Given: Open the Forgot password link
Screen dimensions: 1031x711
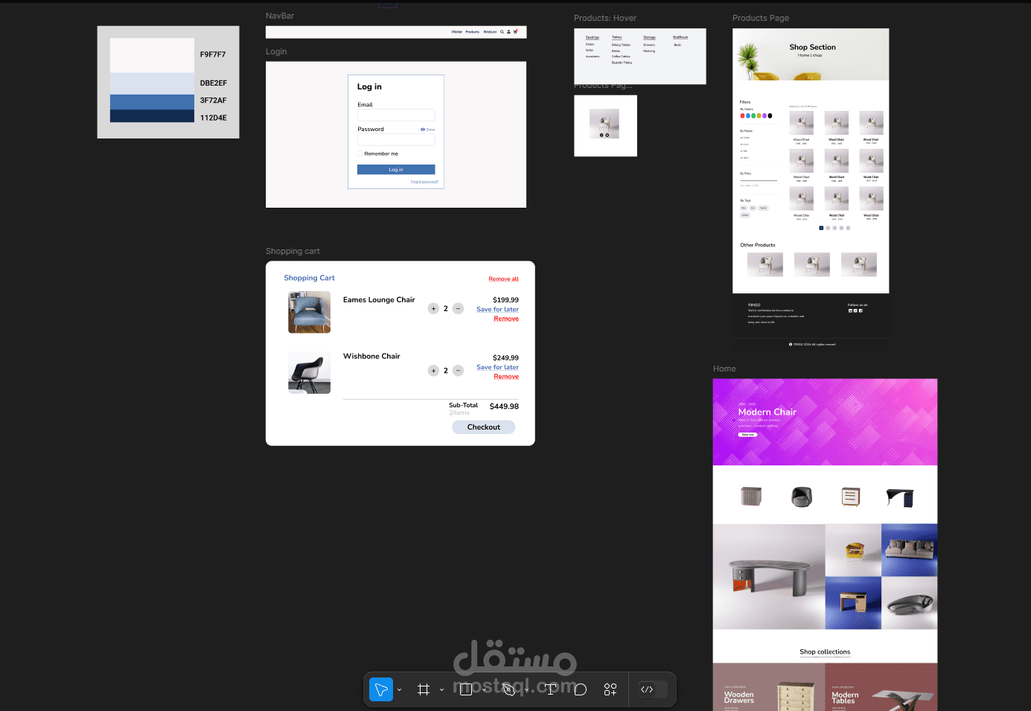Looking at the screenshot, I should 424,182.
